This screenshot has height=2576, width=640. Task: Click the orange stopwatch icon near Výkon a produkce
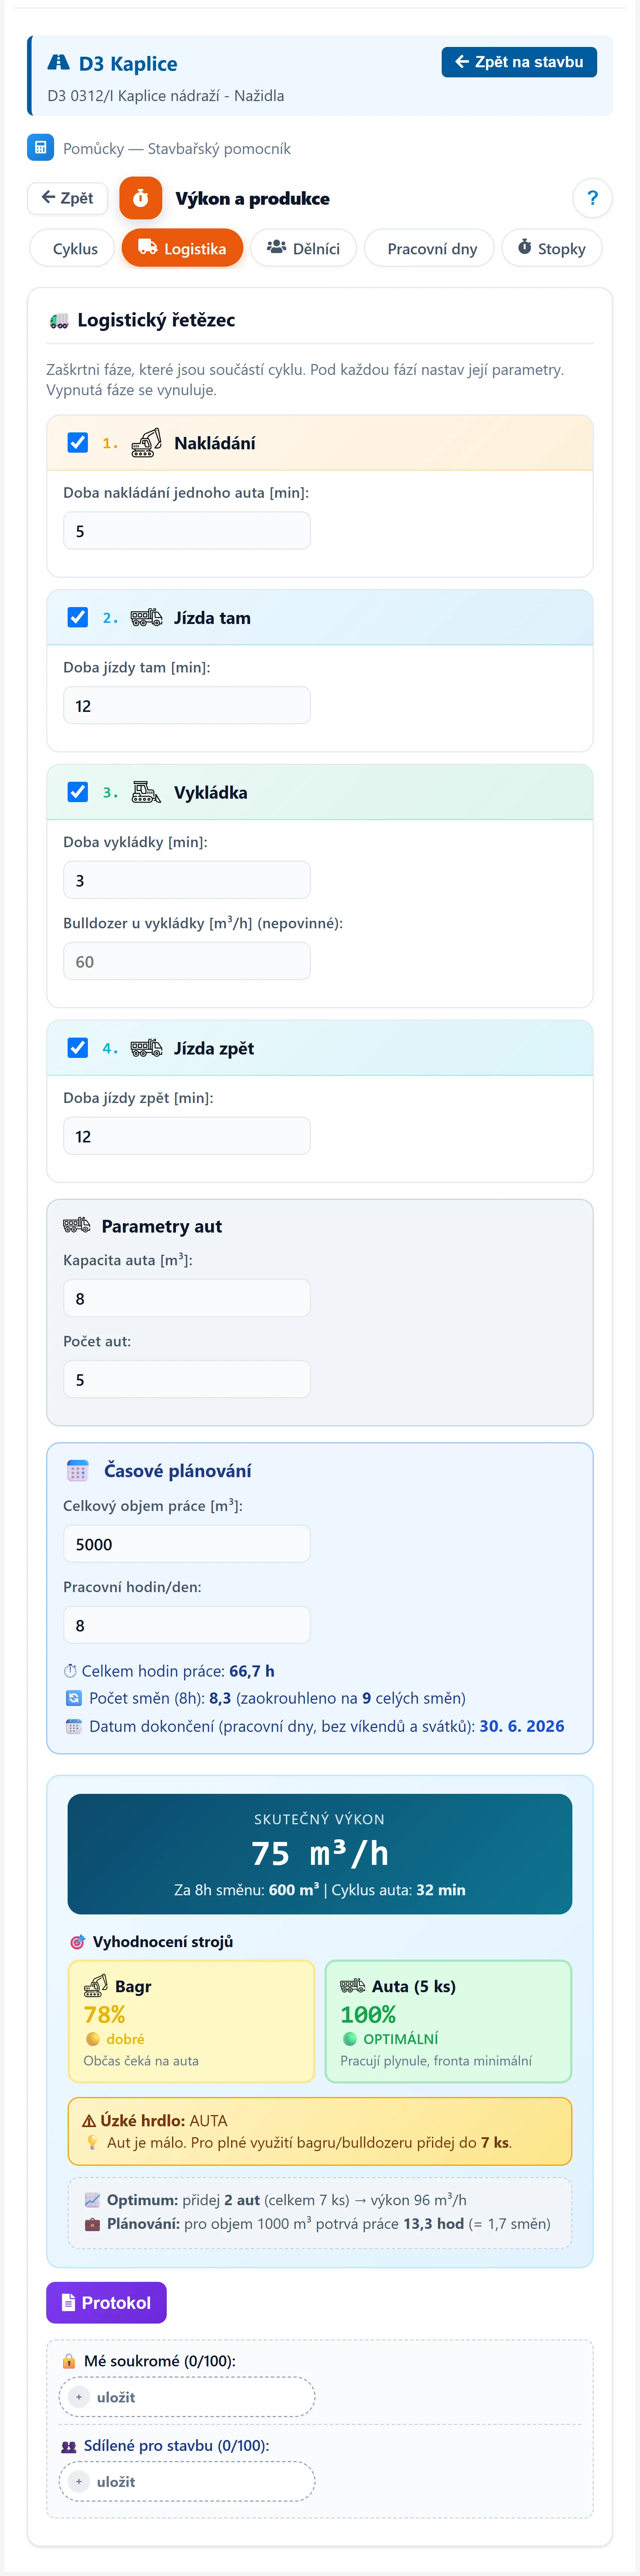tap(141, 198)
